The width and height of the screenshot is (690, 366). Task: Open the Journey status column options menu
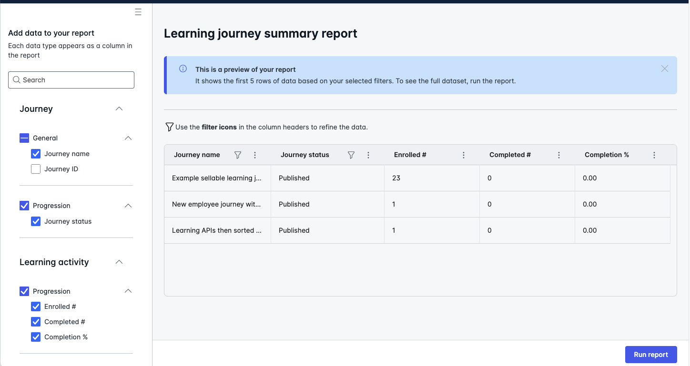point(368,155)
